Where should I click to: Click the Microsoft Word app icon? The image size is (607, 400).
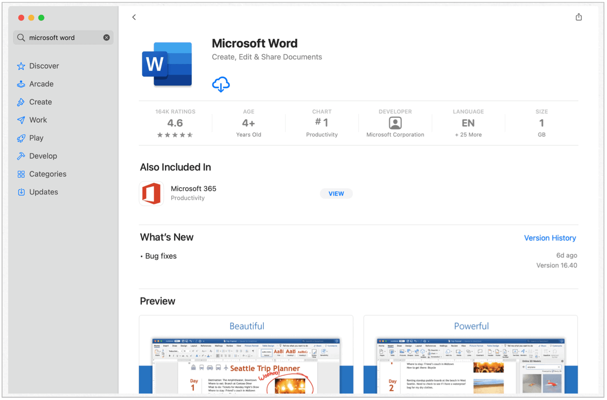pyautogui.click(x=167, y=64)
